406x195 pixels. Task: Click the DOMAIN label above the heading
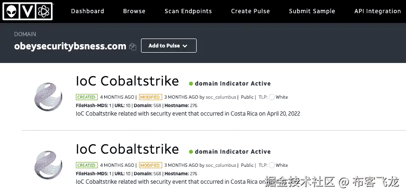coord(25,34)
